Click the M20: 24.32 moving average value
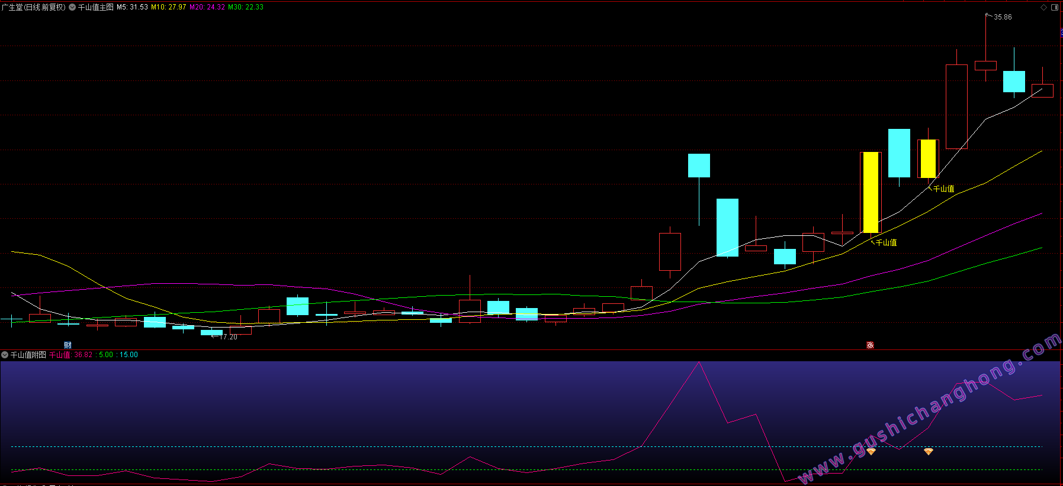The image size is (1063, 486). 207,7
